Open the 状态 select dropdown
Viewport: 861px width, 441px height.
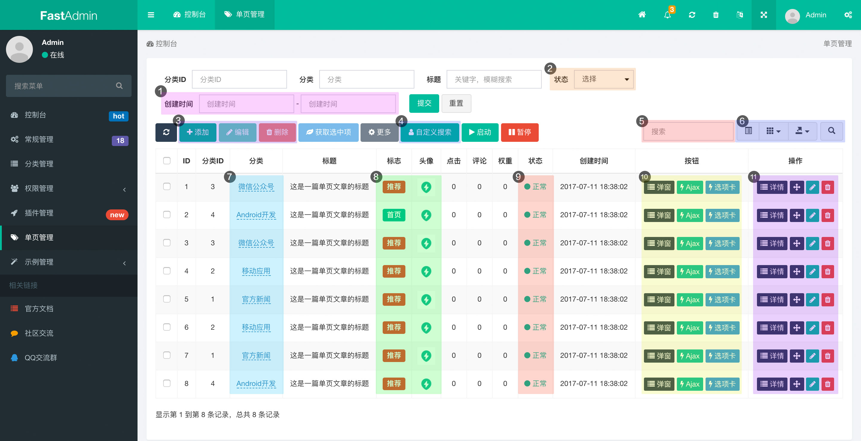604,79
